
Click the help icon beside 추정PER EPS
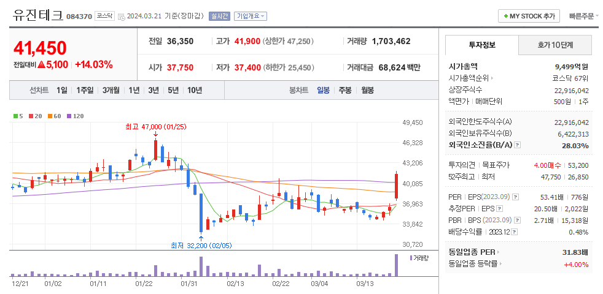pyautogui.click(x=499, y=209)
